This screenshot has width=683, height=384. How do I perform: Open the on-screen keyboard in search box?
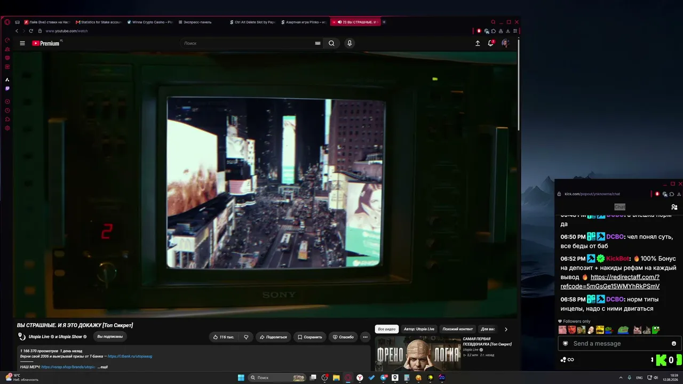[317, 43]
